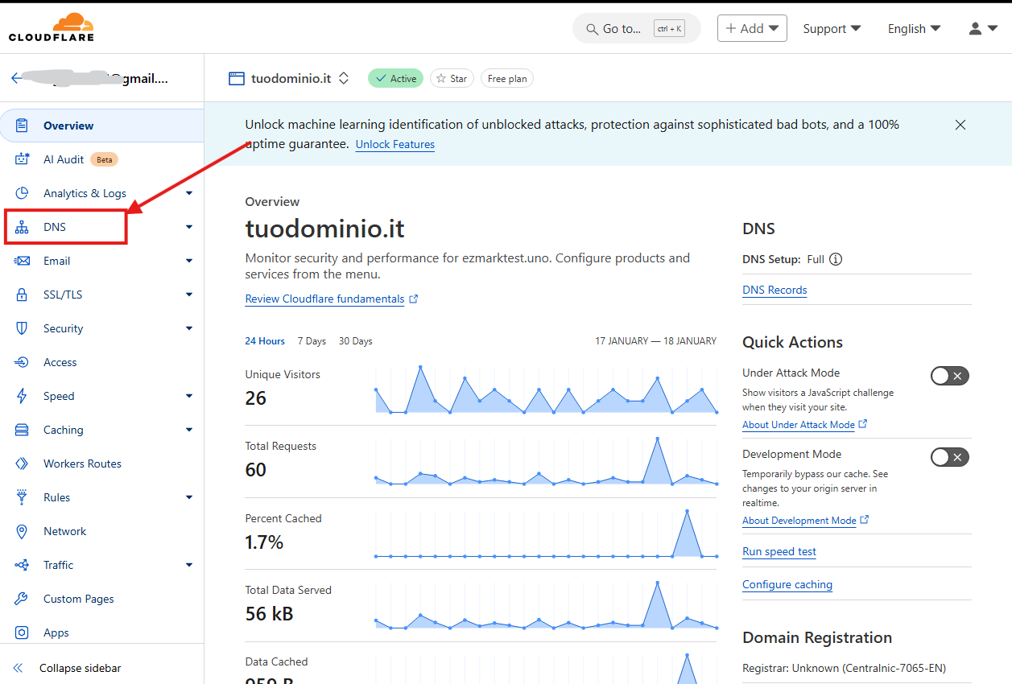Click the AI Audit robot icon
1012x684 pixels.
(22, 159)
